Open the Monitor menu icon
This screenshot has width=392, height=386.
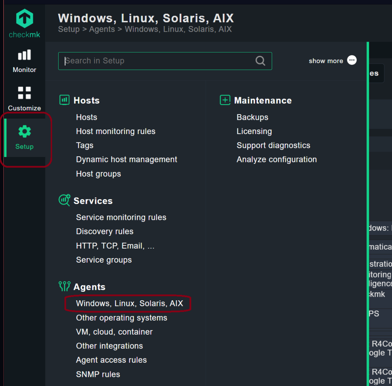tap(24, 55)
